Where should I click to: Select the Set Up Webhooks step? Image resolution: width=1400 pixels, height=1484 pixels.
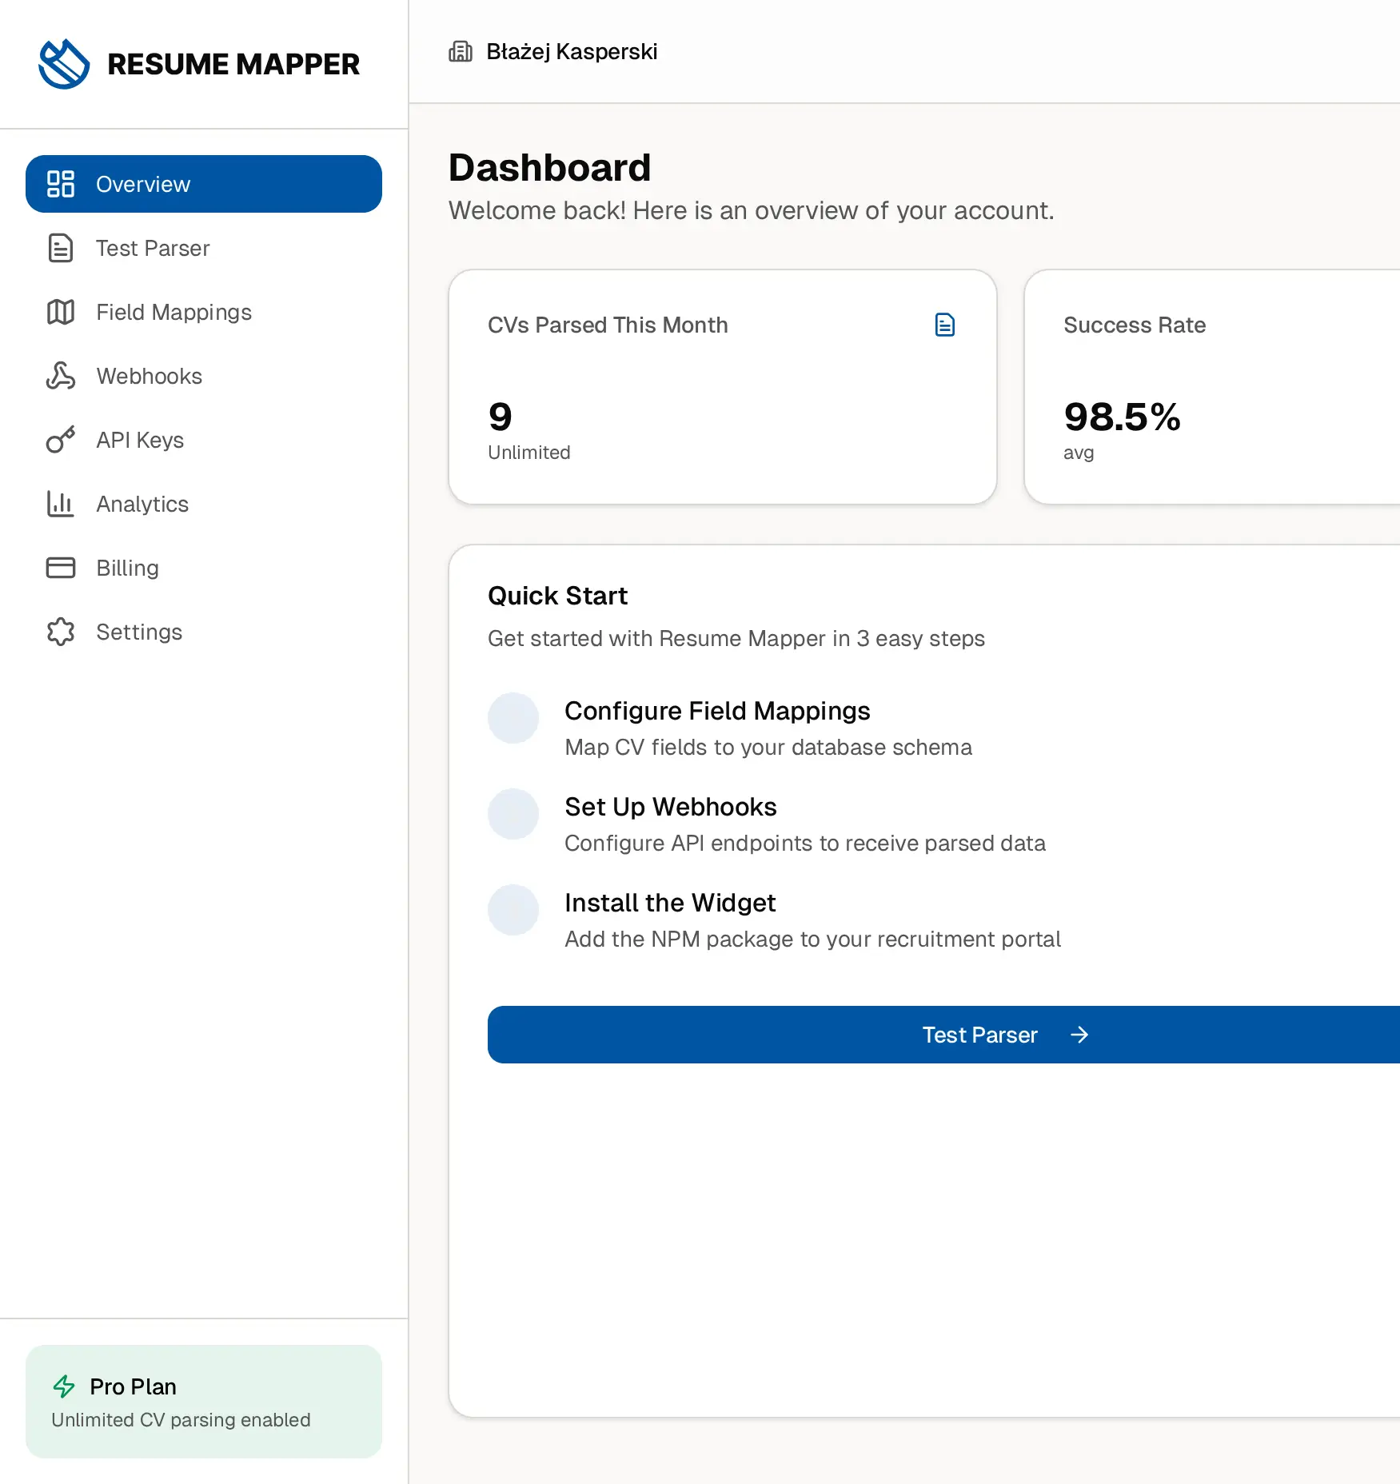[670, 807]
